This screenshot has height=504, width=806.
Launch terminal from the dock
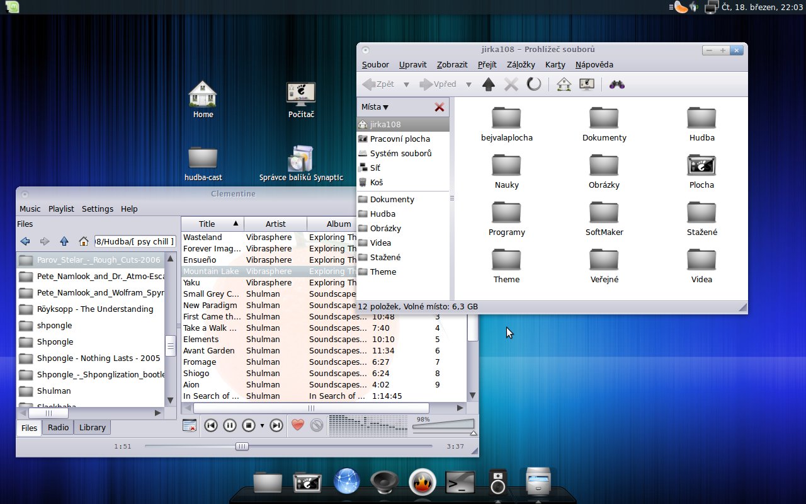click(460, 483)
